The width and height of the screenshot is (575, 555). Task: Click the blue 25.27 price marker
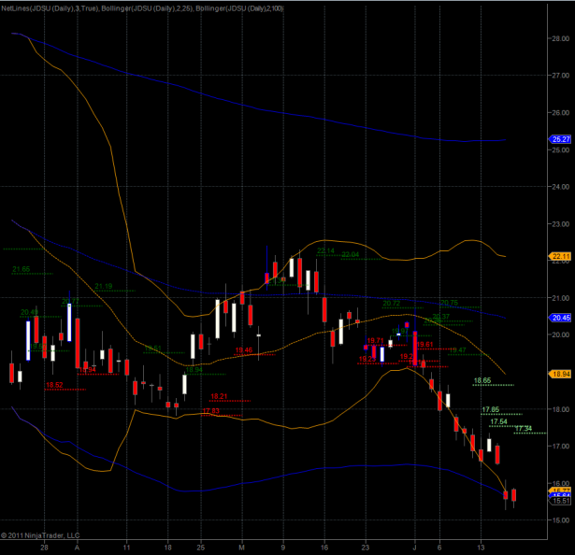(561, 140)
